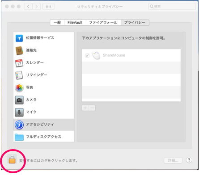This screenshot has width=199, height=175.
Task: Select the 連絡先 label
Action: [31, 50]
